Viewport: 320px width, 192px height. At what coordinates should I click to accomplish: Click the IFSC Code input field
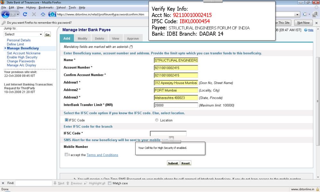168,133
